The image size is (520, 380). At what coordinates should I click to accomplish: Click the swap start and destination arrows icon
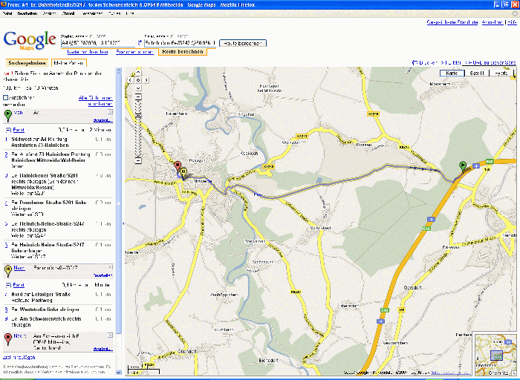pyautogui.click(x=140, y=43)
